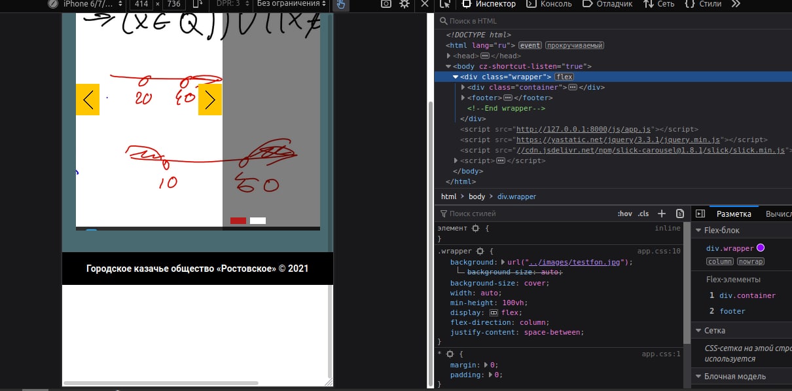The width and height of the screenshot is (792, 391).
Task: Switch to the Разметка sidebar tab
Action: click(734, 214)
